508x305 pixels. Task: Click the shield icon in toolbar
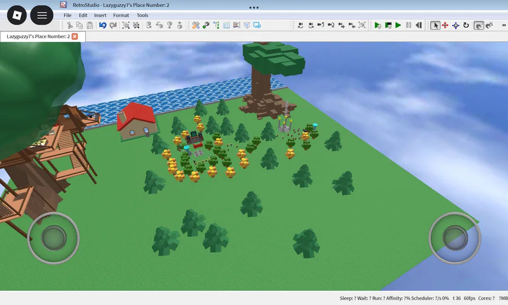247,25
